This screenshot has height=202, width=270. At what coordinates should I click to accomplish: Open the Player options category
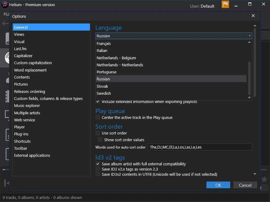click(51, 127)
